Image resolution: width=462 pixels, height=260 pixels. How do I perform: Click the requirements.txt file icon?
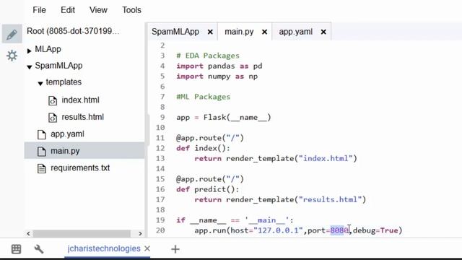(42, 168)
